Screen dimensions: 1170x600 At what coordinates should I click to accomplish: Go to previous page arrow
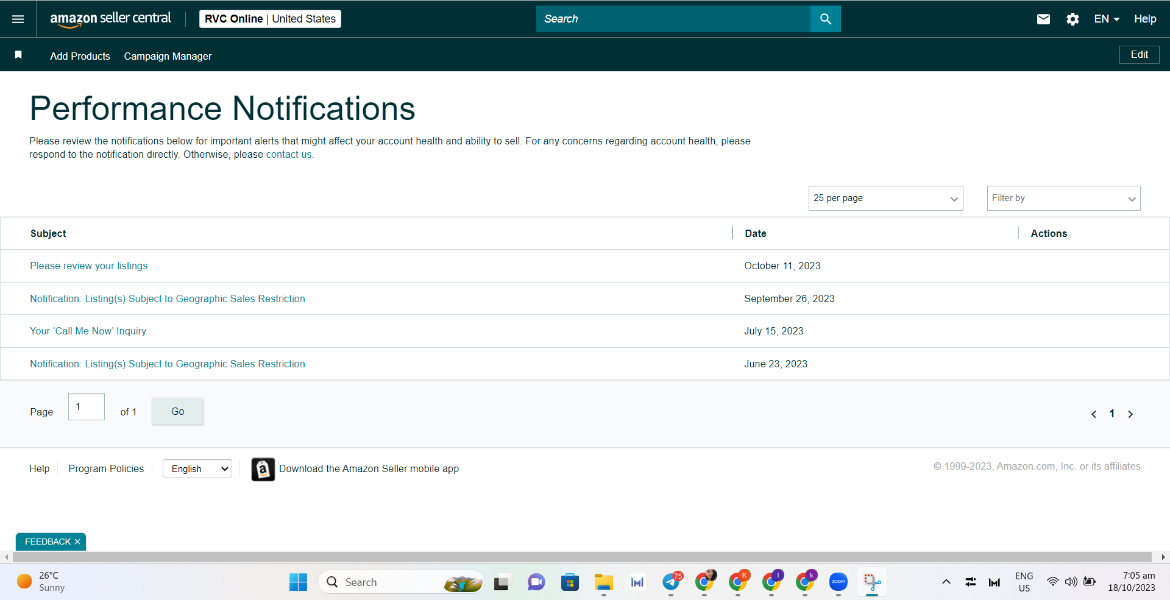coord(1094,414)
